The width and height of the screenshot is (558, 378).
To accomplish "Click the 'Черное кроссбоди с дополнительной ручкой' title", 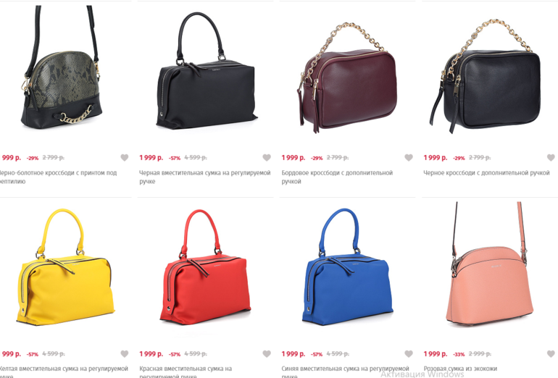I will coord(486,173).
